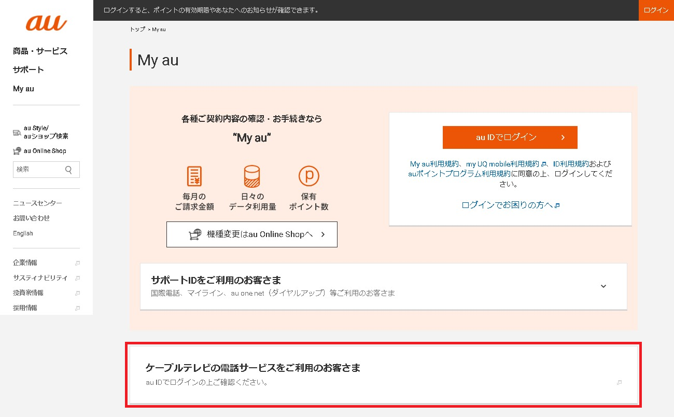Viewport: 674px width, 417px height.
Task: Open 採用情報 link
Action: [x=25, y=308]
